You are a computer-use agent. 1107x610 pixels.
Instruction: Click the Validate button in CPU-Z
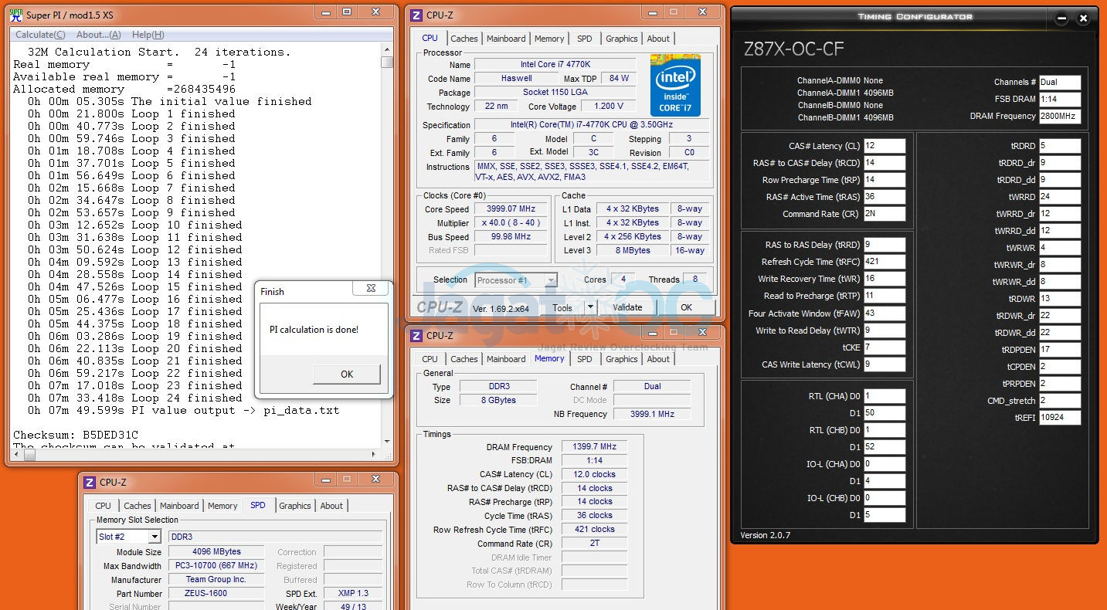tap(627, 307)
